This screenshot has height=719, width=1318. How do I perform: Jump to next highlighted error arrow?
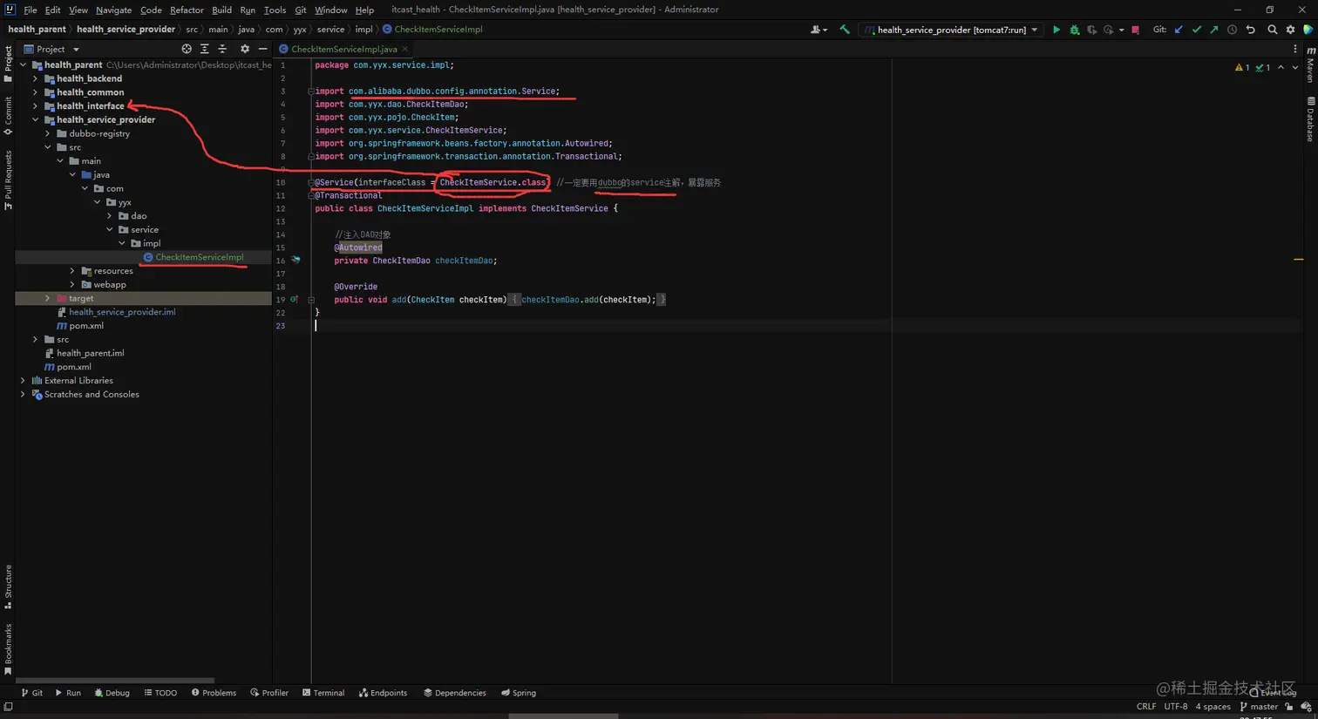click(1294, 67)
